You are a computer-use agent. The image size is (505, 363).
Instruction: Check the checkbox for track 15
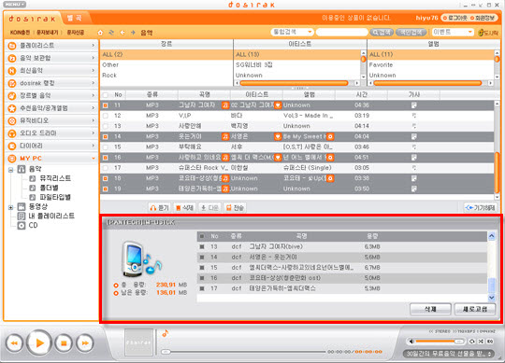click(106, 147)
